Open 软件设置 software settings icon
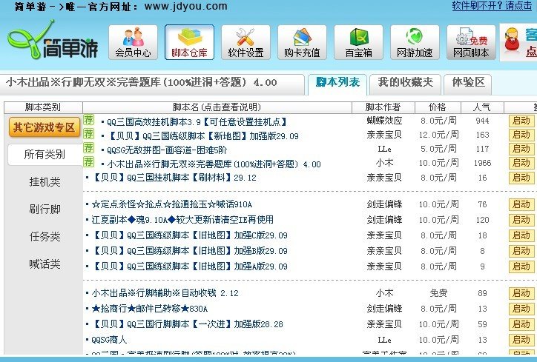Viewport: 537px width, 362px height. click(x=246, y=42)
